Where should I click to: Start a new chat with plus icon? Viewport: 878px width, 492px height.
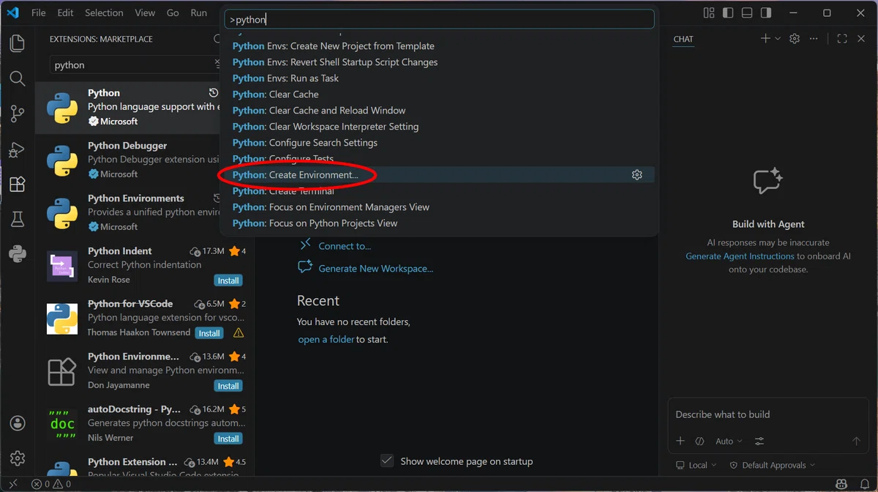[x=765, y=39]
